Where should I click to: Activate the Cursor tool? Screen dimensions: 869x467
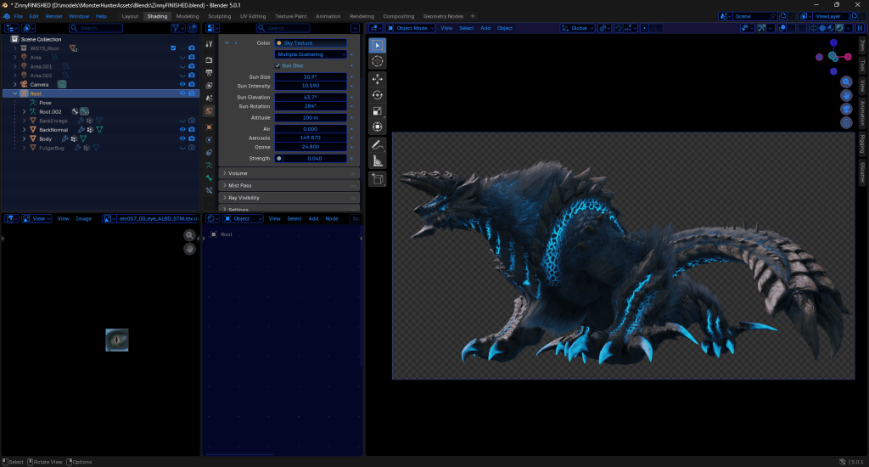pos(378,62)
